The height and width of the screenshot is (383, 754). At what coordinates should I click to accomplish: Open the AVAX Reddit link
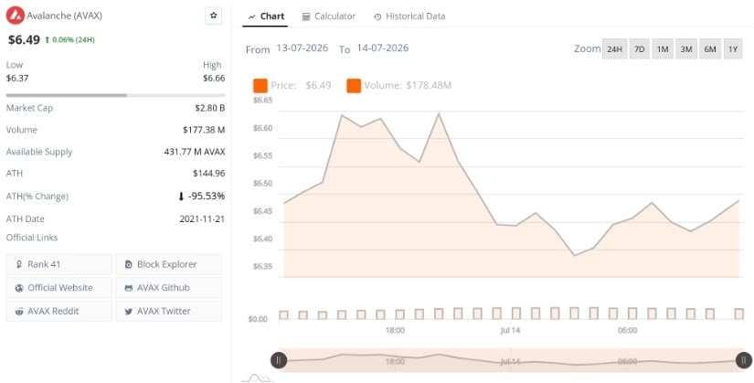click(x=59, y=311)
